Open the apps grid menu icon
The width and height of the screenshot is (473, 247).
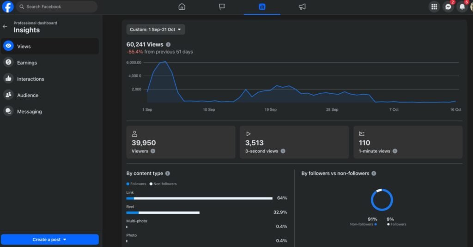(434, 7)
